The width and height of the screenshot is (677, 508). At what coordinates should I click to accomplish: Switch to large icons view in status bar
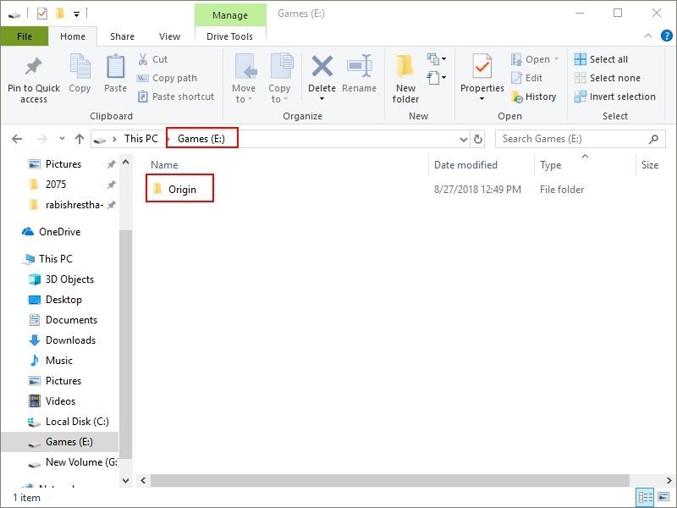663,498
